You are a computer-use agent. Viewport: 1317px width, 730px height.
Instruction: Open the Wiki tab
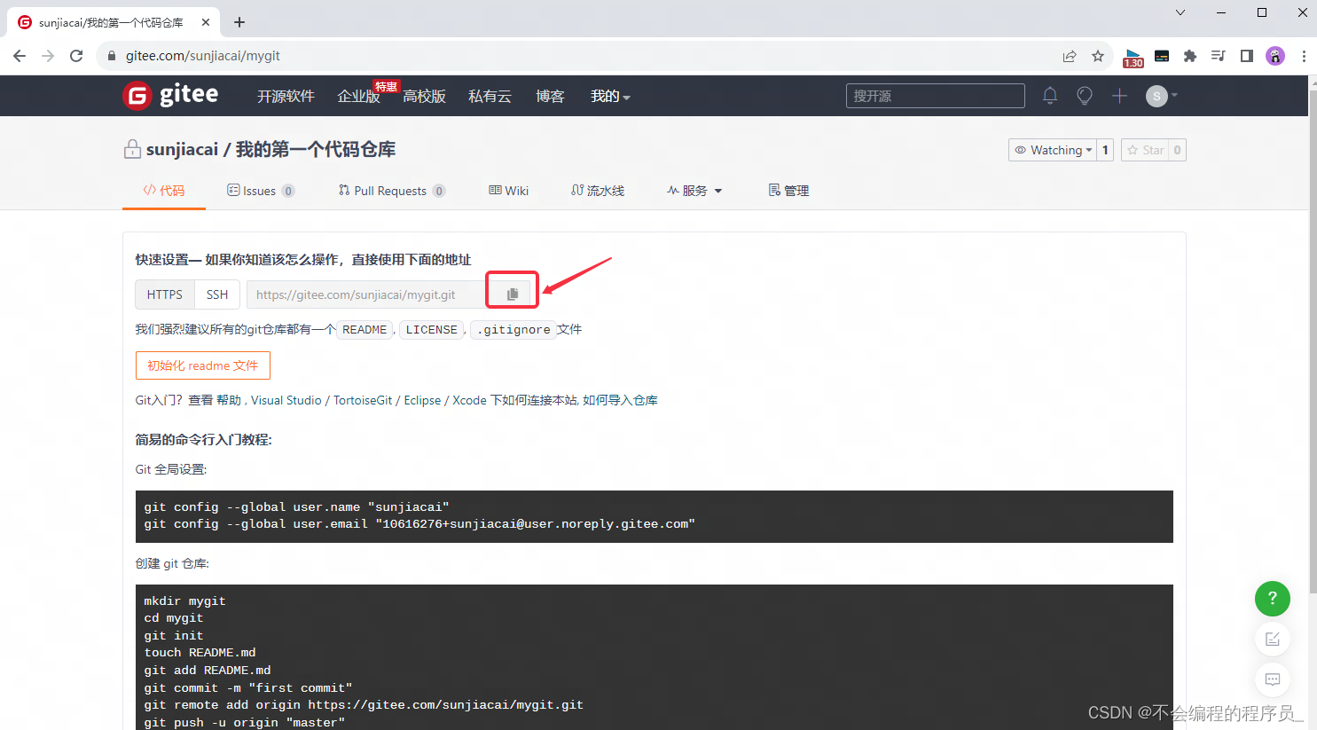coord(509,191)
